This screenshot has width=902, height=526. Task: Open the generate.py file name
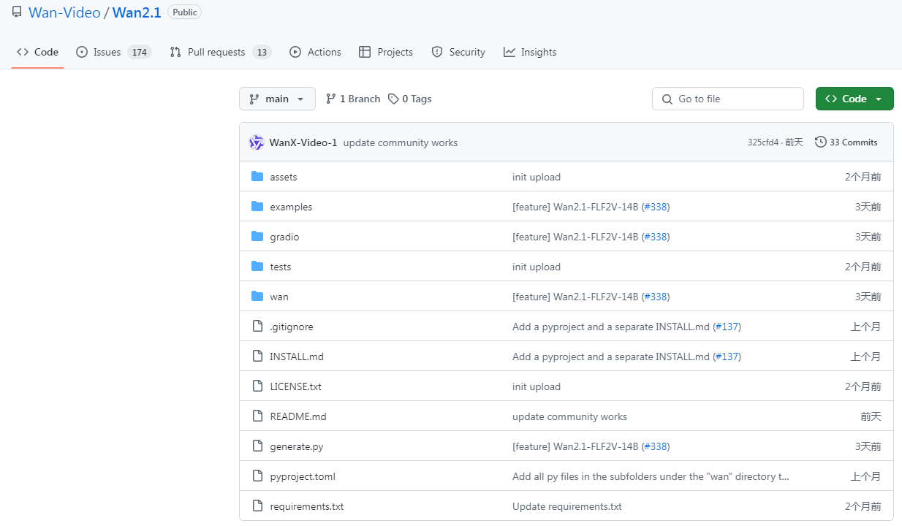tap(297, 446)
